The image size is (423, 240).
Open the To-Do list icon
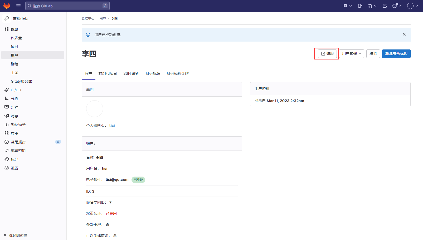click(x=385, y=6)
